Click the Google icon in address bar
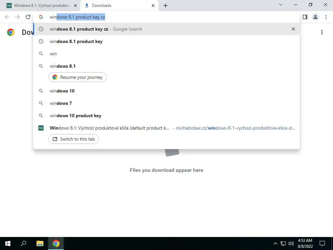Image resolution: width=333 pixels, height=250 pixels. tap(41, 17)
